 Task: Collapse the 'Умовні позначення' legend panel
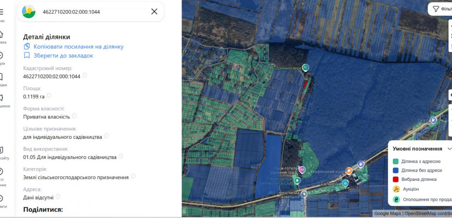coord(449,148)
